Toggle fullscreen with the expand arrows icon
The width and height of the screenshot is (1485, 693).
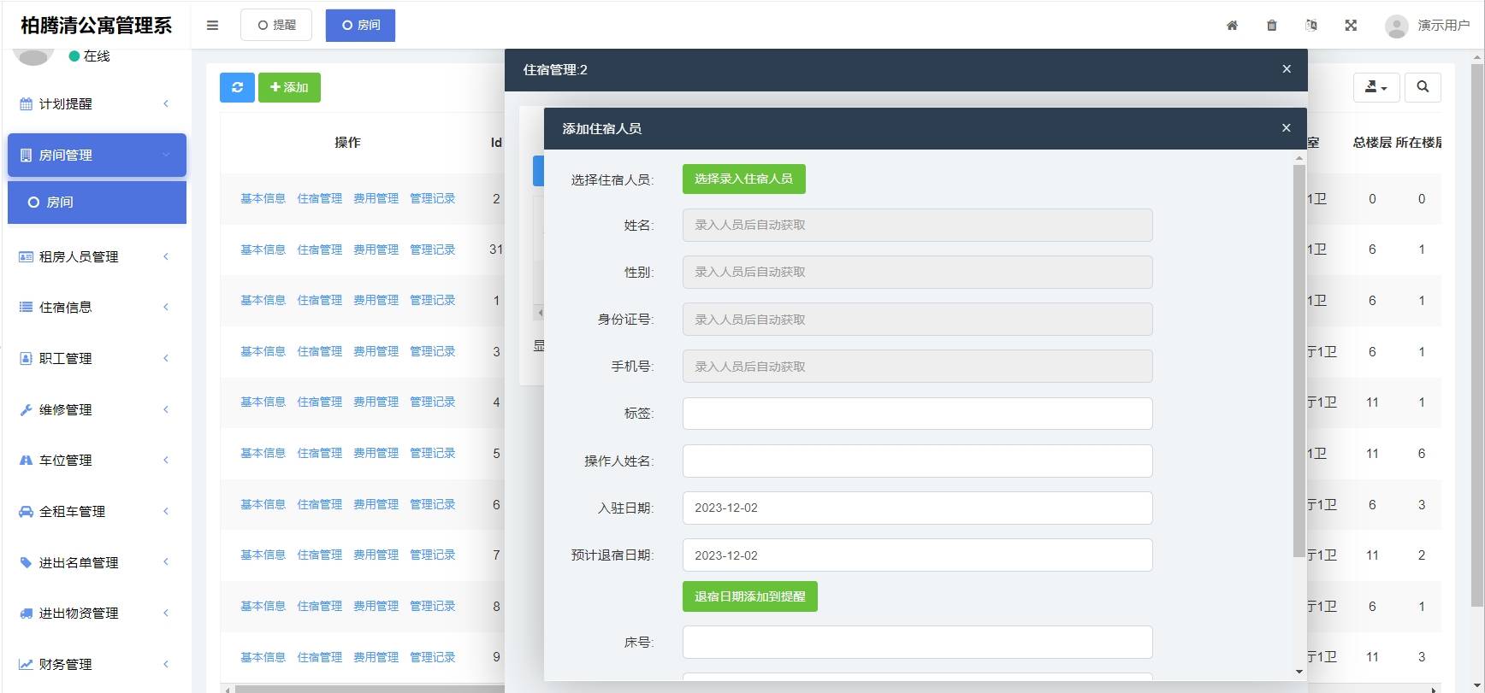coord(1351,26)
